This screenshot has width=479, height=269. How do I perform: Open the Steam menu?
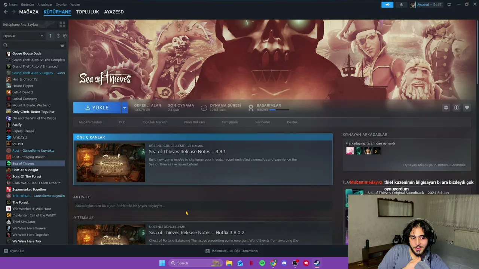(x=11, y=4)
